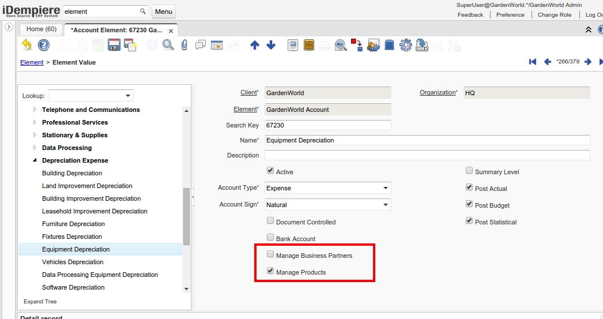Enable the Manage Business Partners checkbox
Viewport: 603px width, 319px height.
[270, 254]
